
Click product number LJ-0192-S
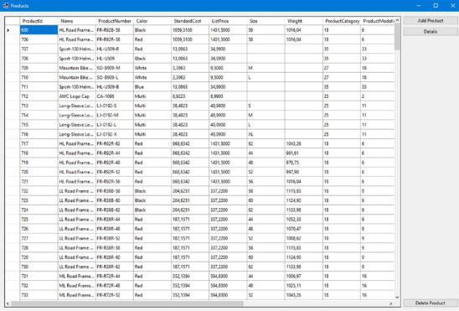tap(115, 106)
